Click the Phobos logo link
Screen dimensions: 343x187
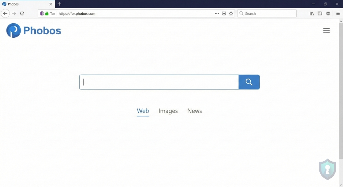pos(34,31)
